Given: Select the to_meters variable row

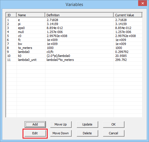Looking at the screenshot, I should click(74, 48).
